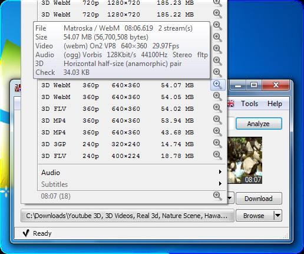The image size is (304, 254).
Task: Inspect 3D FLV 54.02 MB via magnifier icon
Action: (217, 108)
